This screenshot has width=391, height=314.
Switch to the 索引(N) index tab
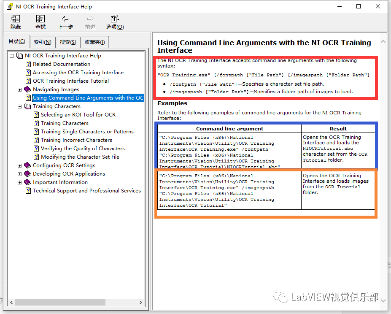point(43,42)
